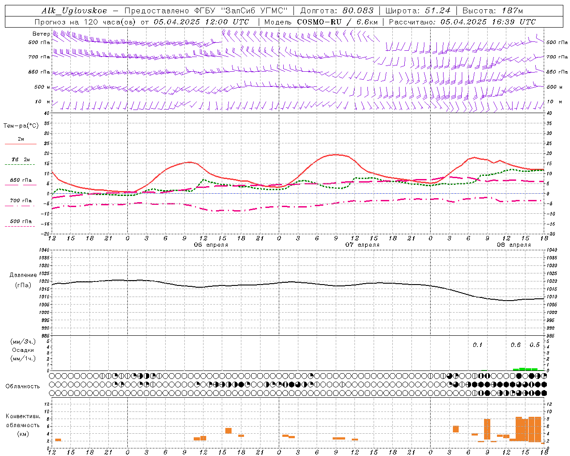Viewport: 570px width, 456px height.
Task: Click the 'Широта: 51.24' value
Action: pyautogui.click(x=418, y=11)
